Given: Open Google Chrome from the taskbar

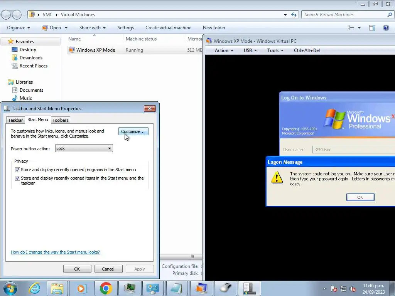Looking at the screenshot, I should pos(106,288).
